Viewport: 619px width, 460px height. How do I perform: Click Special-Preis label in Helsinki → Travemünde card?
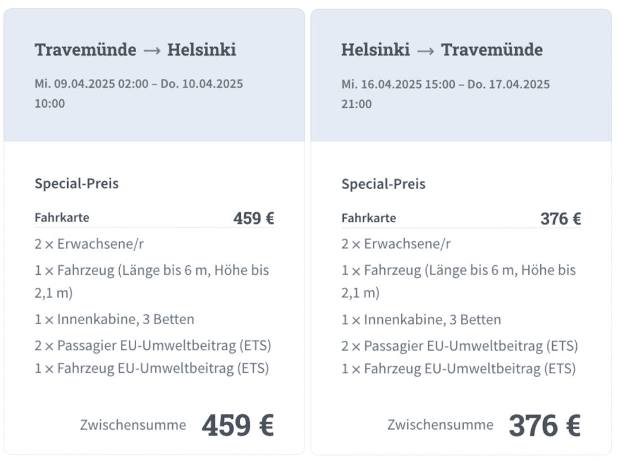pos(383,184)
